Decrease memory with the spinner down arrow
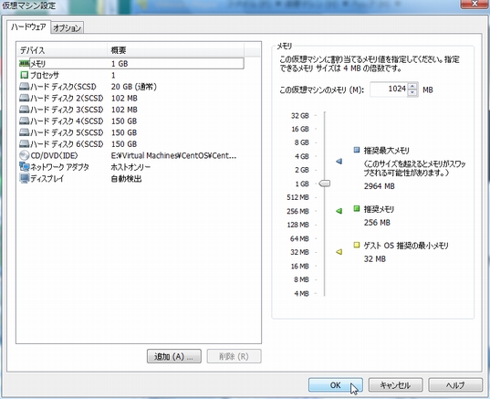Screen dimensions: 490x399 pos(412,92)
